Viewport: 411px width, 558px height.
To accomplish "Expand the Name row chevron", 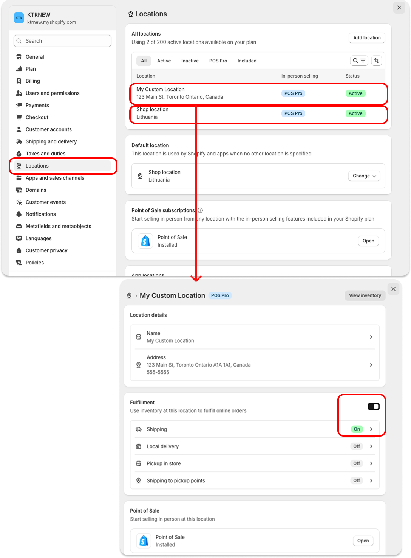I will tap(371, 337).
